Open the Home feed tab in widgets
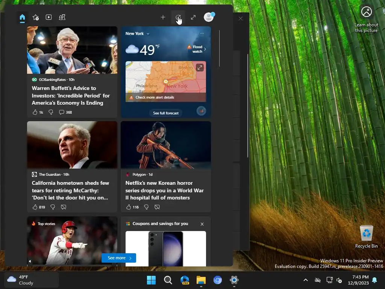The image size is (385, 289). (22, 17)
